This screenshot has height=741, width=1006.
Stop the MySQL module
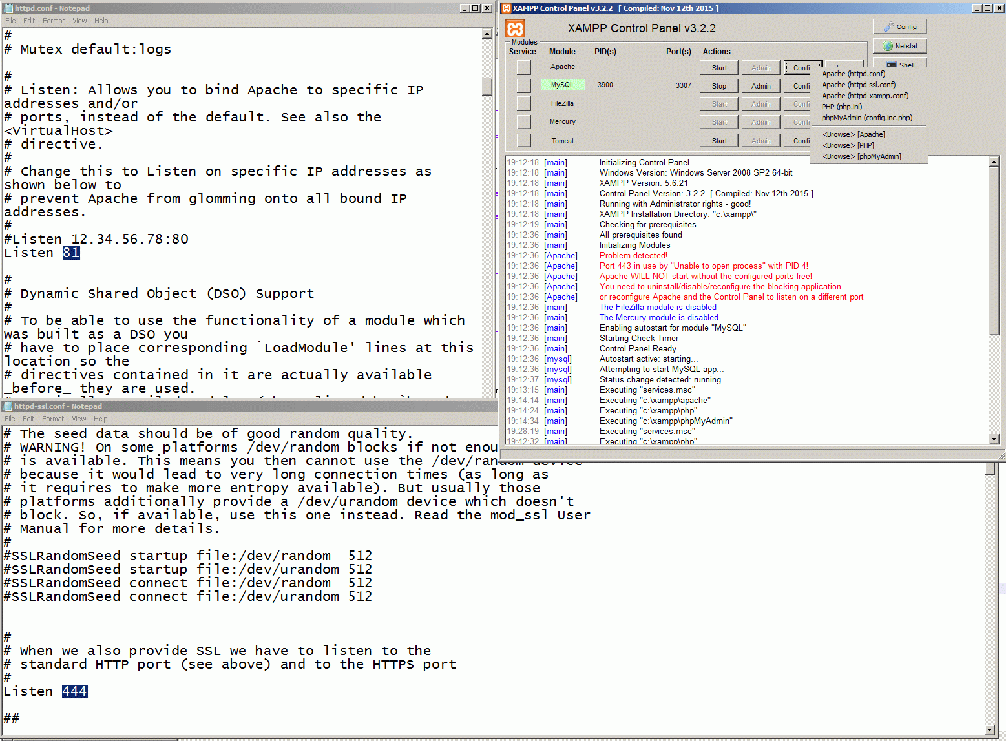(x=719, y=86)
